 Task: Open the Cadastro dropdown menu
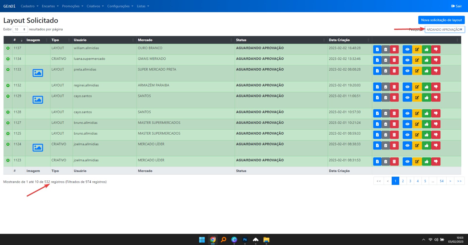(29, 6)
